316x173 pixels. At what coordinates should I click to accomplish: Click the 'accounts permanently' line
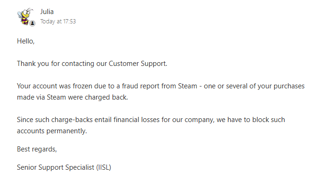pyautogui.click(x=52, y=131)
